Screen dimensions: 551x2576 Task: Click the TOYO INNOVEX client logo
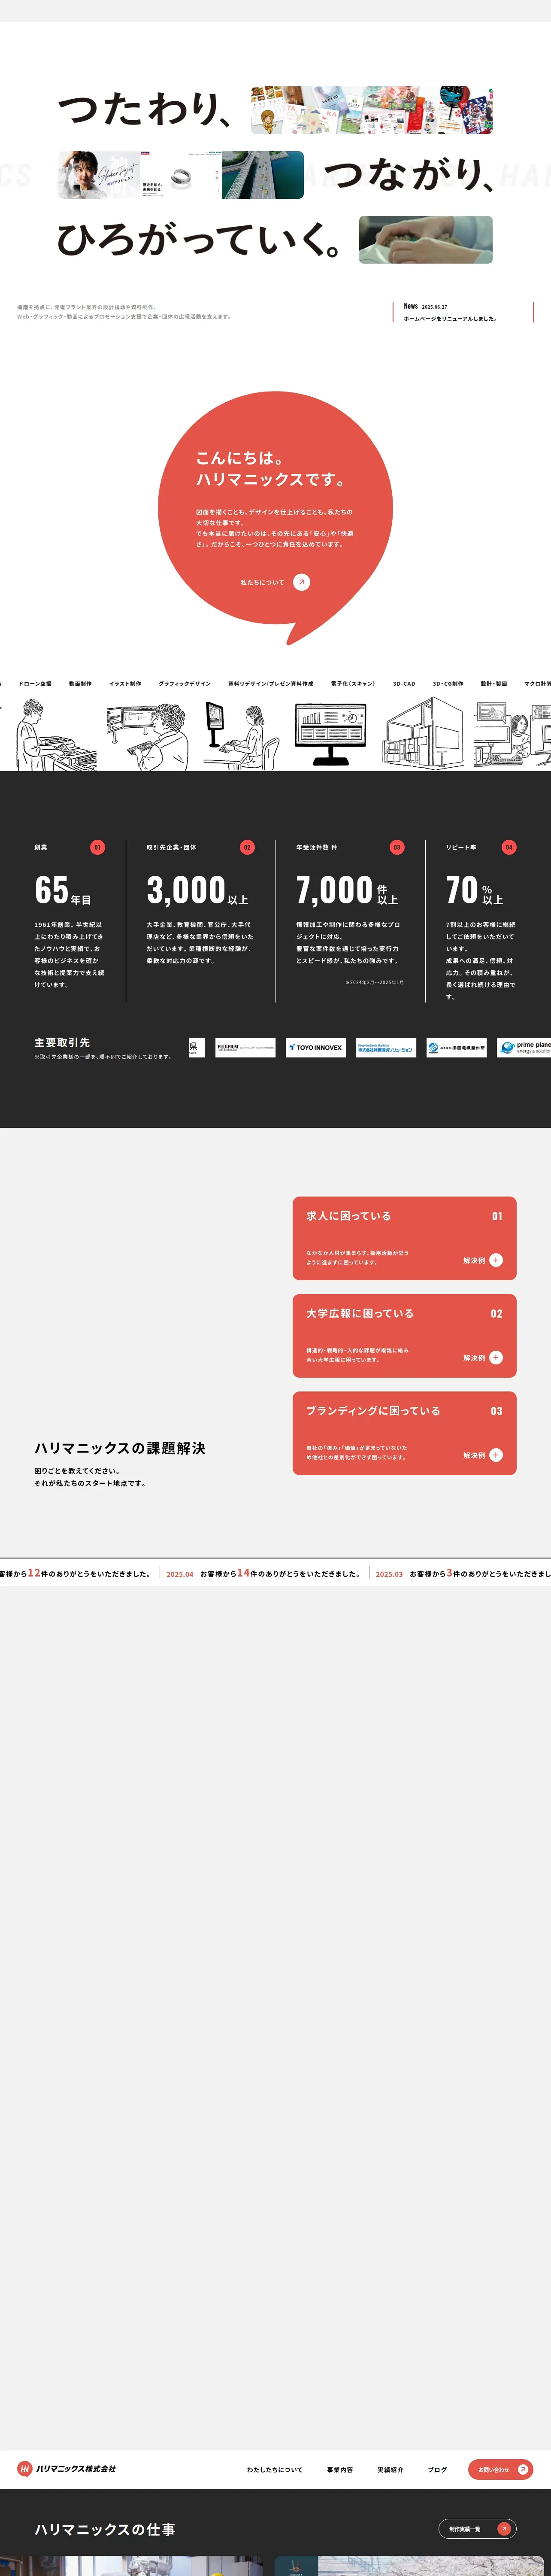pyautogui.click(x=316, y=1047)
